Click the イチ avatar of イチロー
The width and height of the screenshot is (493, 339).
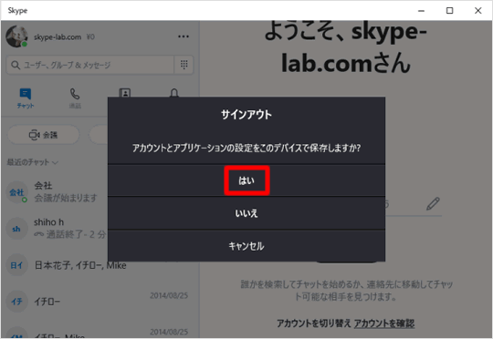[x=16, y=302]
